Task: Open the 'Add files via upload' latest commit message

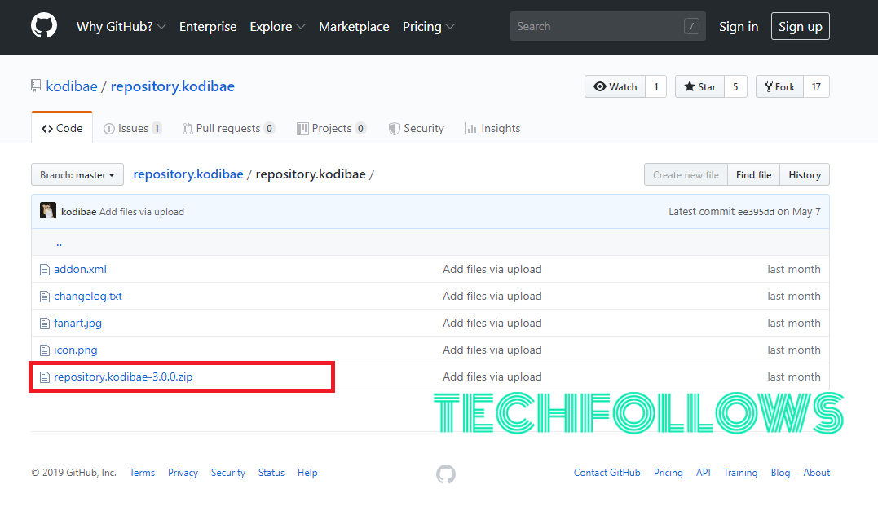Action: coord(142,212)
